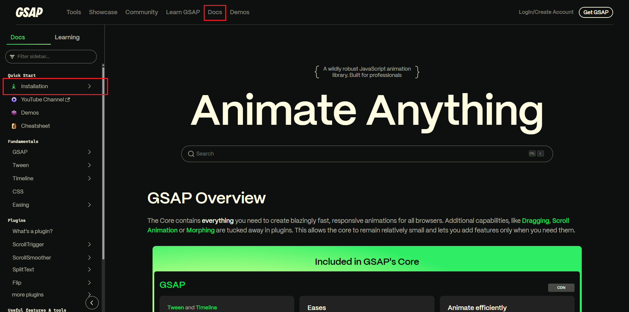The height and width of the screenshot is (312, 629).
Task: Click the GSAP logo in header
Action: click(29, 12)
